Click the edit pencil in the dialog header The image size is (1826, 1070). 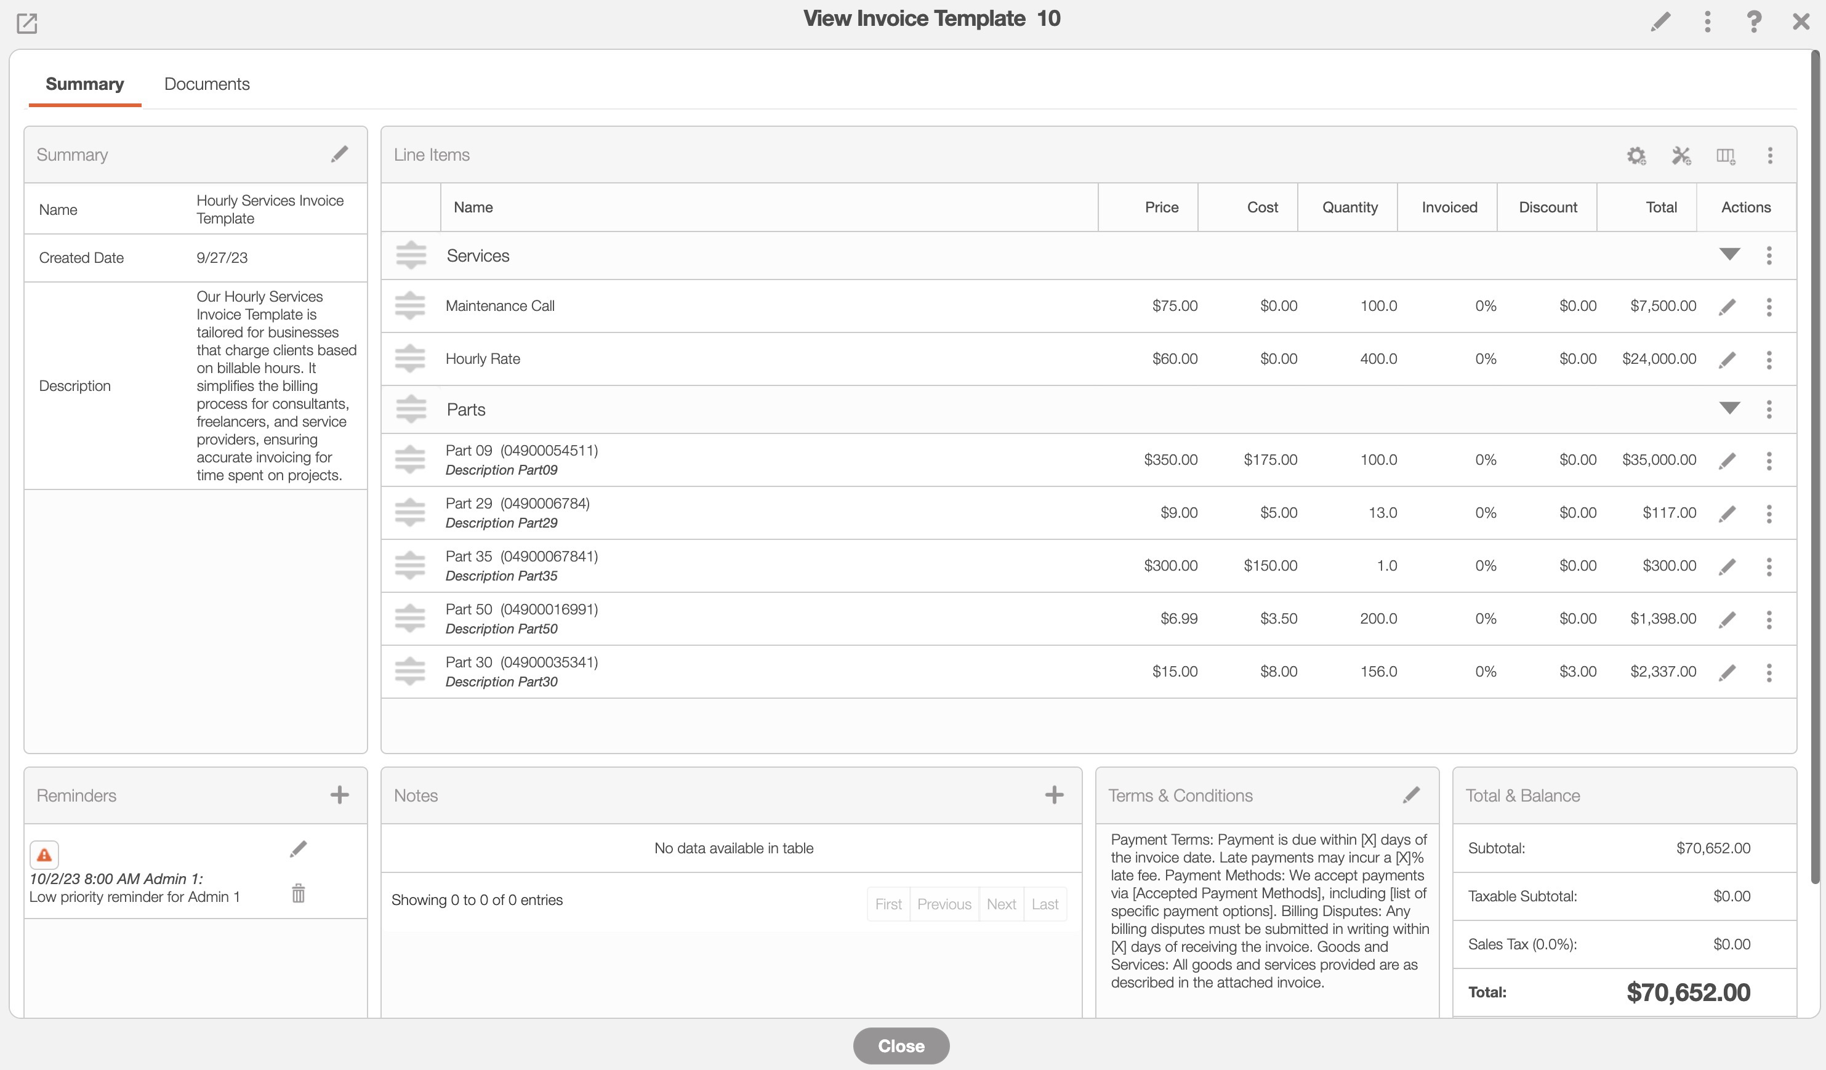1660,21
